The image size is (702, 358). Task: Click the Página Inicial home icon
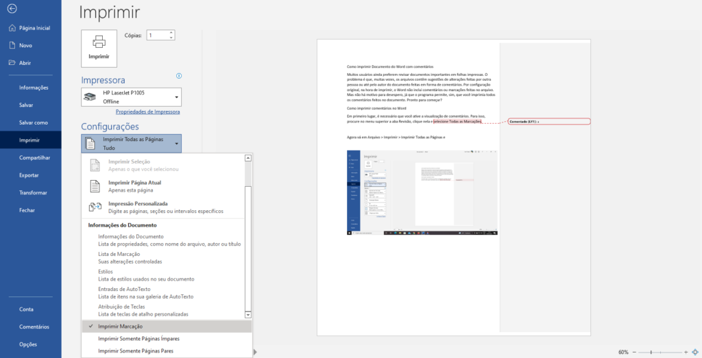(12, 27)
